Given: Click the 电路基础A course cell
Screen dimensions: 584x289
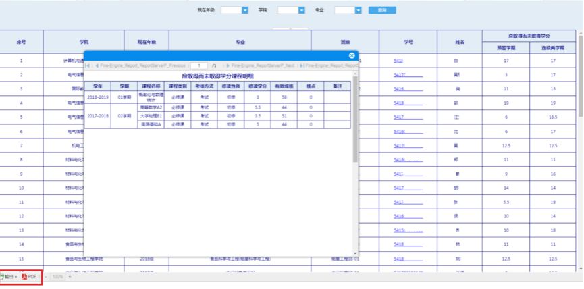Looking at the screenshot, I should (x=151, y=124).
